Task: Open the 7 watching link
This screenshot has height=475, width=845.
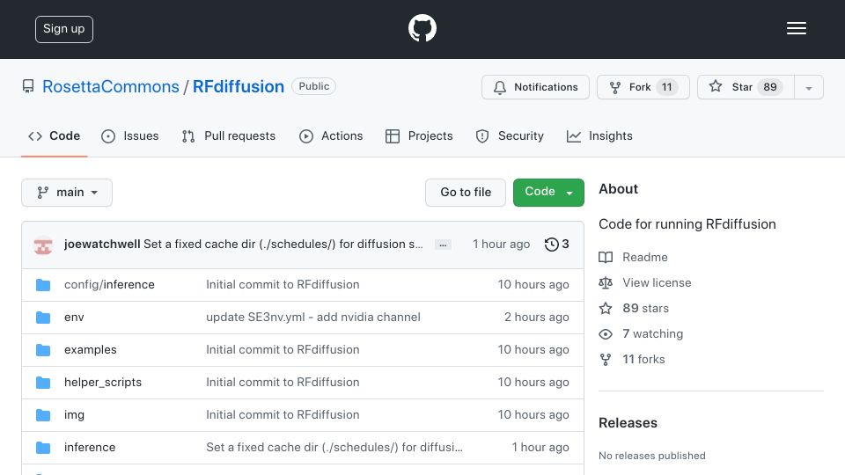Action: pos(652,334)
